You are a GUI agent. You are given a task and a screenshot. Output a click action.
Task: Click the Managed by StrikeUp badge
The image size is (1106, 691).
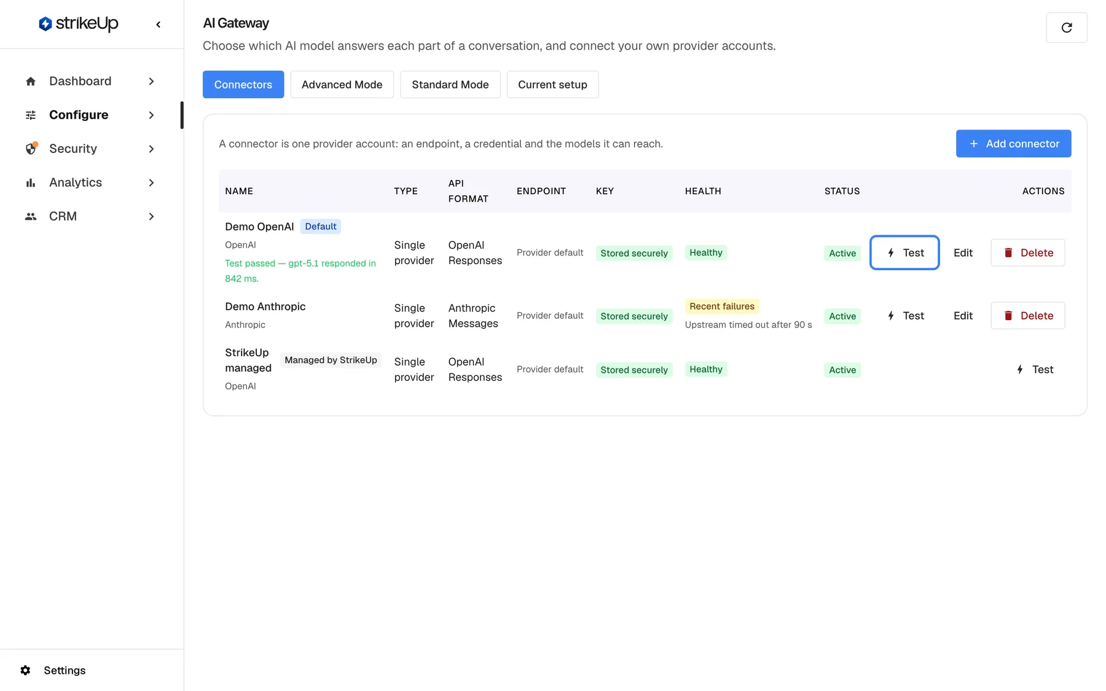[x=331, y=360]
